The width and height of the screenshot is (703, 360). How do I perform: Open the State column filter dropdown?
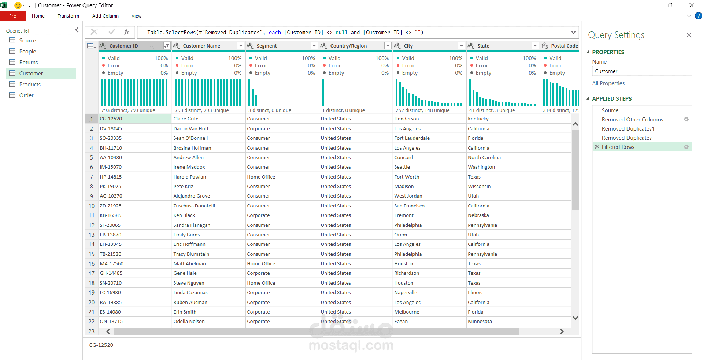535,46
